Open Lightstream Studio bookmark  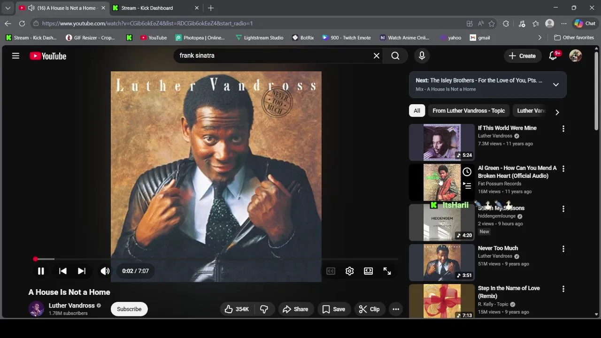(x=259, y=38)
